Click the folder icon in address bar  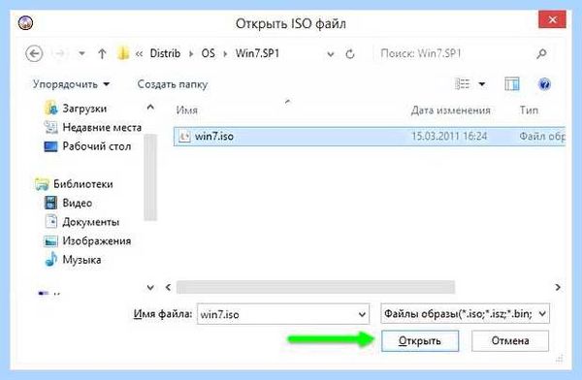coord(123,53)
